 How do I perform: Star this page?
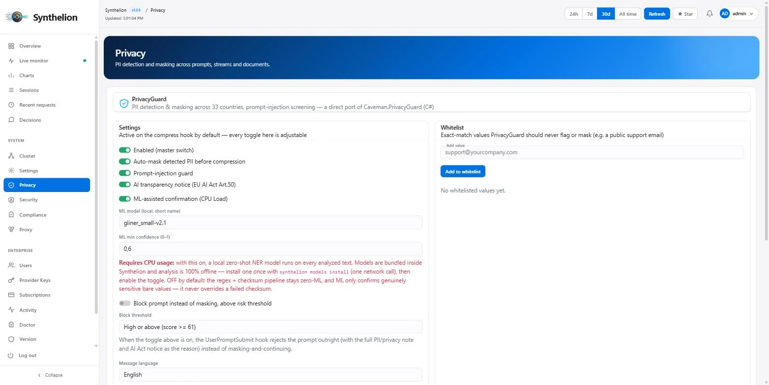pyautogui.click(x=685, y=14)
